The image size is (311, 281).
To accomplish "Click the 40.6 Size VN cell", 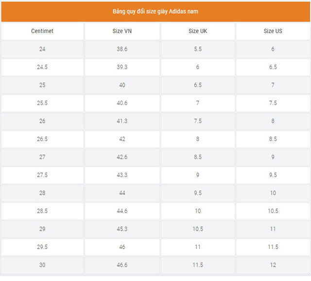I will [122, 103].
